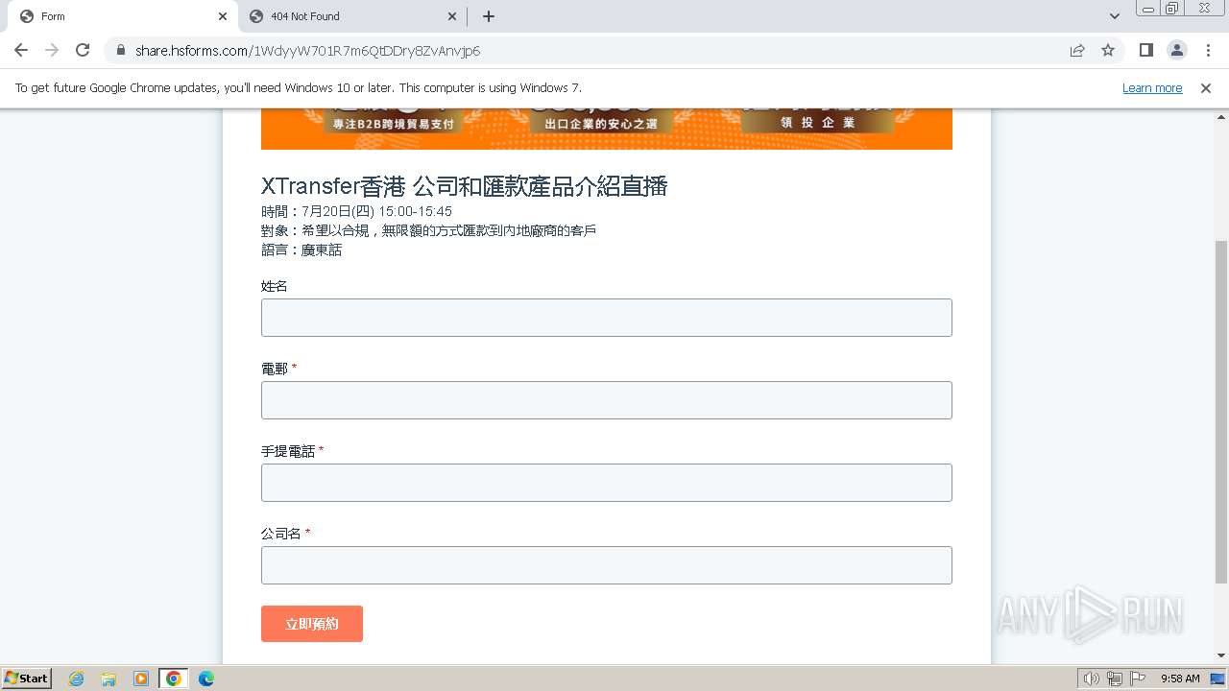Open the Windows Start menu

coord(26,678)
